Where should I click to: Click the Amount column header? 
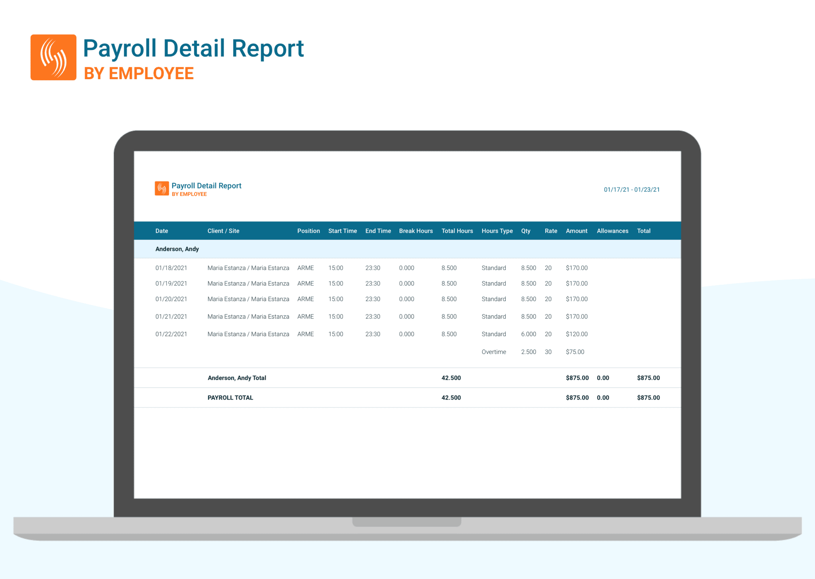pos(576,231)
